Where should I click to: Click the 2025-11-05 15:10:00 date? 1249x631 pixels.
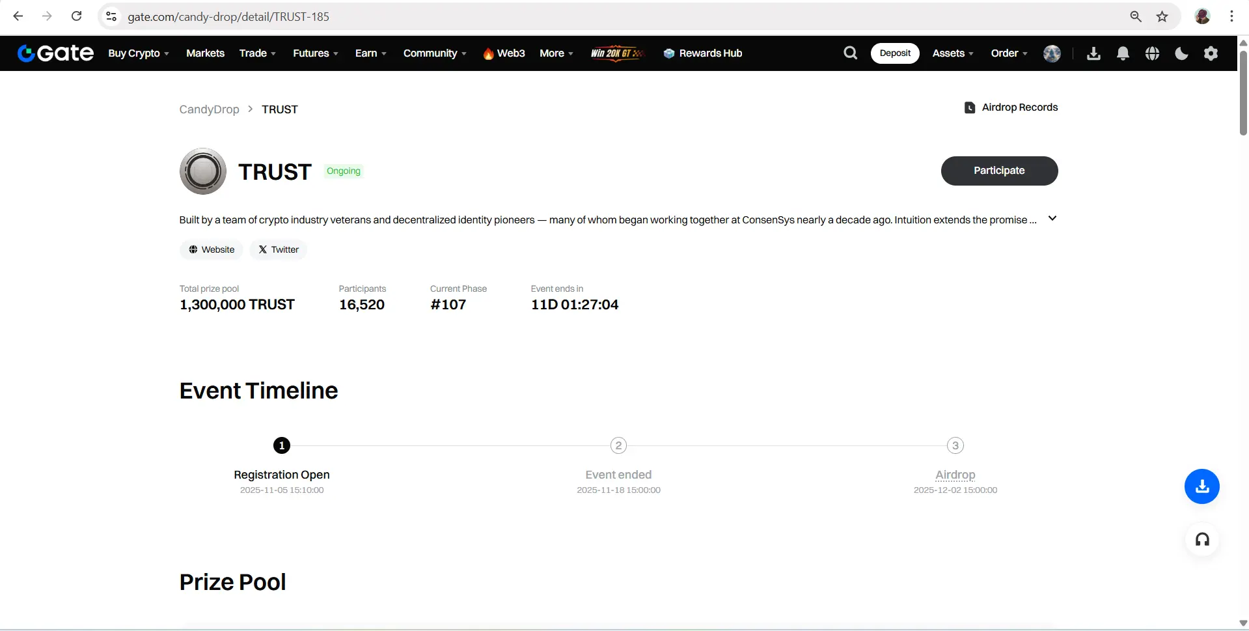tap(282, 490)
